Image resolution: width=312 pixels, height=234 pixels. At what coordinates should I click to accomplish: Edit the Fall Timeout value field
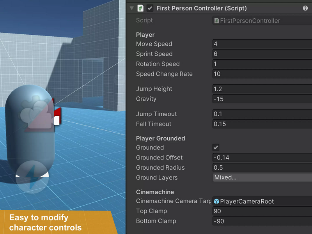[x=262, y=124]
